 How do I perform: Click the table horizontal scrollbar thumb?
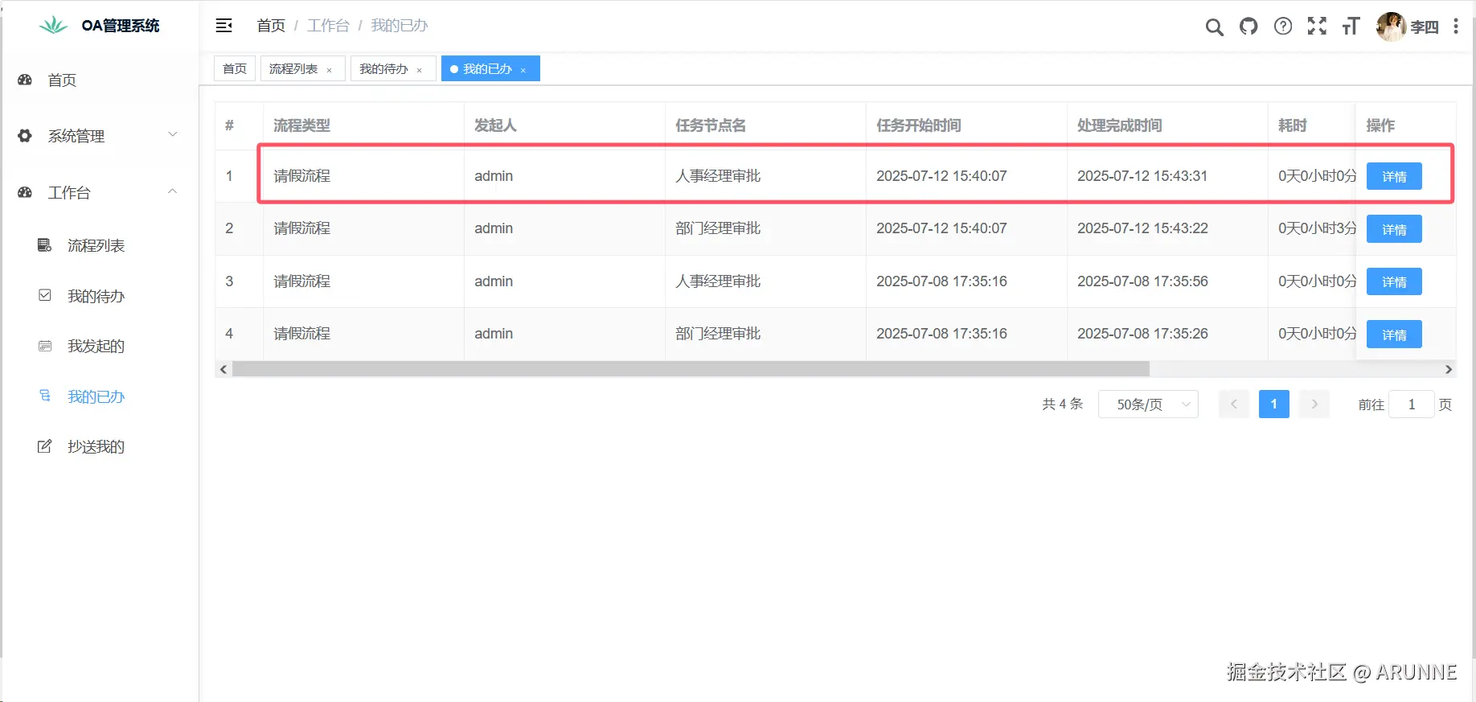point(691,369)
